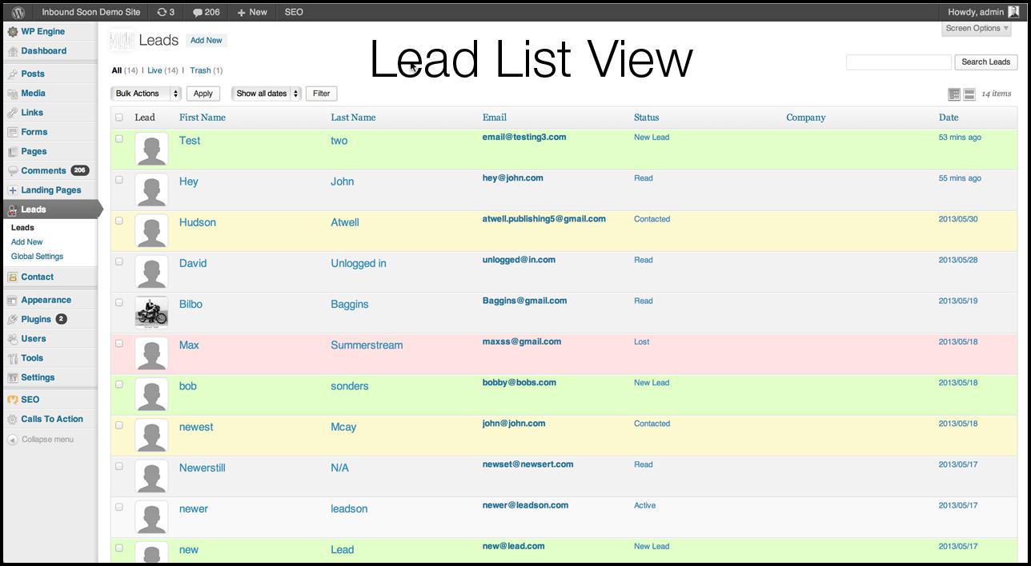The height and width of the screenshot is (566, 1031).
Task: Sort by First Name column header
Action: pyautogui.click(x=203, y=118)
